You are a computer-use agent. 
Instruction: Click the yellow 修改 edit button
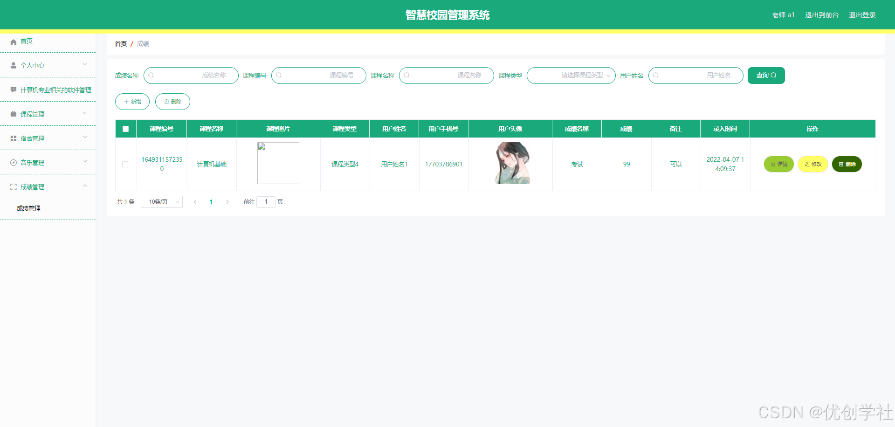[x=813, y=164]
